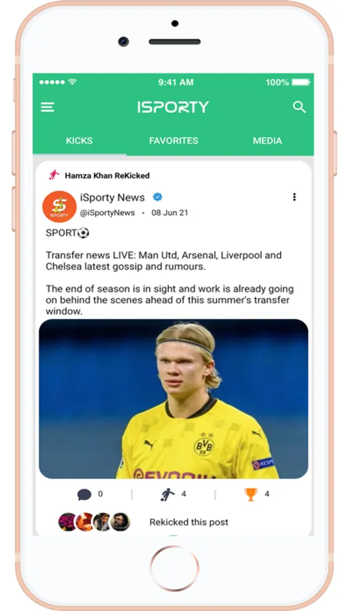Open the @iSportyNews handle

point(107,212)
